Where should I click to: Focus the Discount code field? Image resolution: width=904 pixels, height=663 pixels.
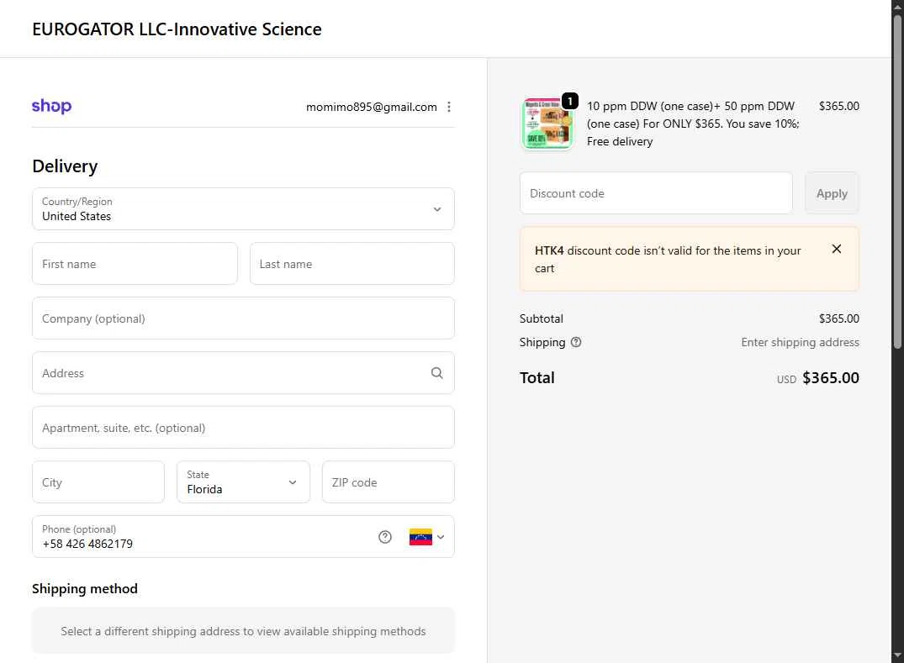(x=656, y=193)
